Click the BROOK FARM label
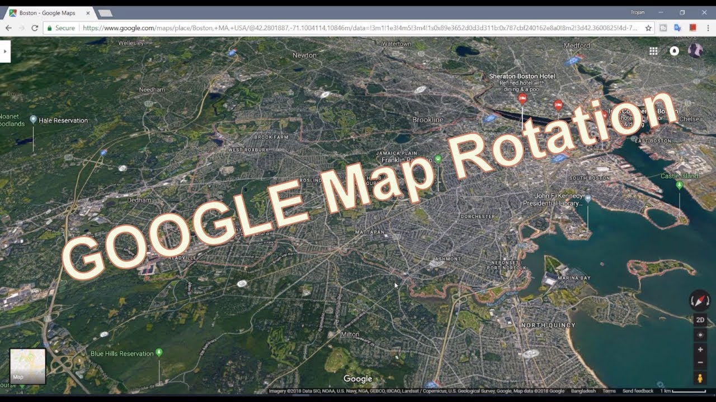This screenshot has width=716, height=402. tap(271, 137)
